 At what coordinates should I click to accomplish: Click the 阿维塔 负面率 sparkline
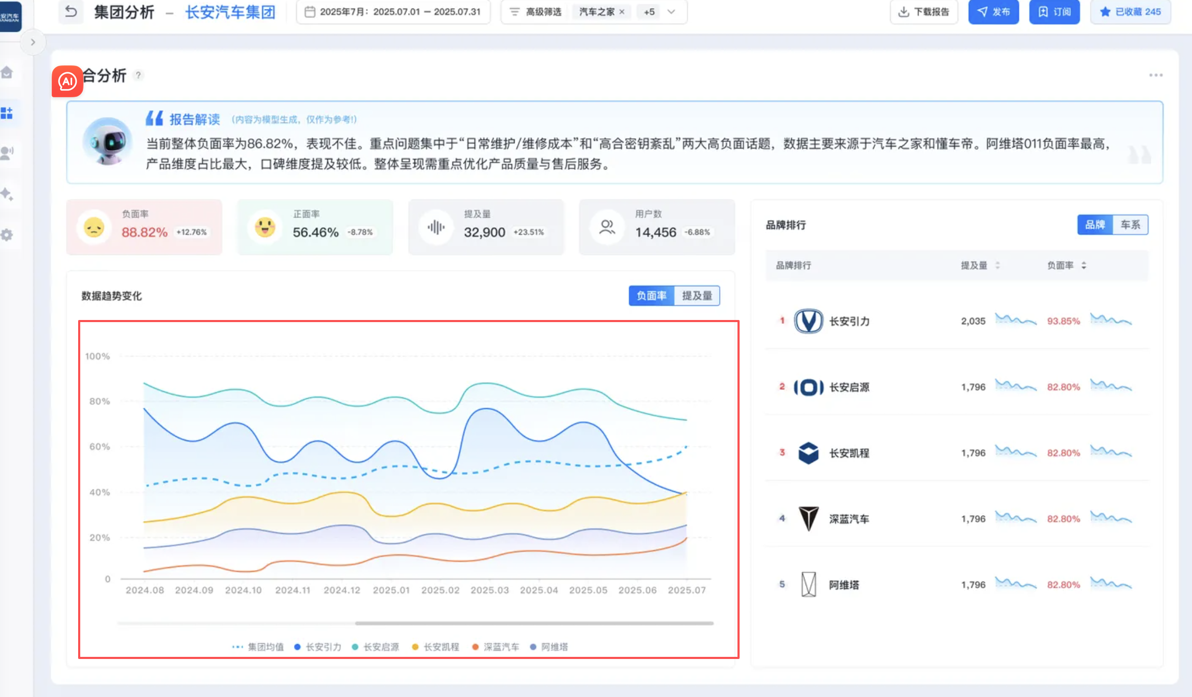[1111, 583]
